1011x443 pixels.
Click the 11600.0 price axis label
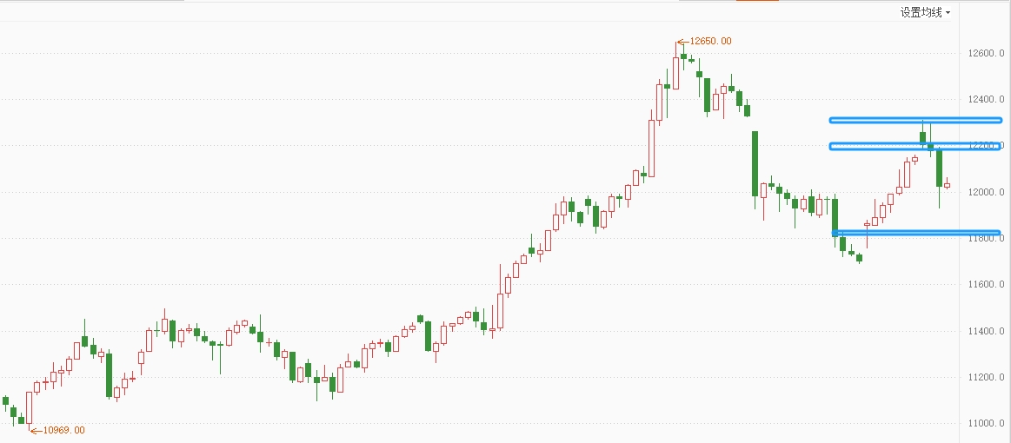pos(988,284)
